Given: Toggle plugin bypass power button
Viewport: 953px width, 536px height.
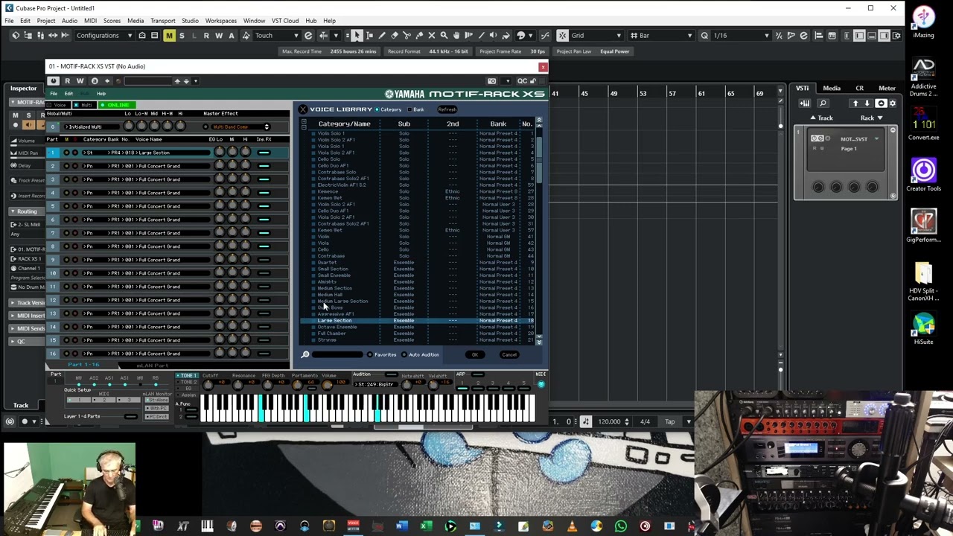Looking at the screenshot, I should (x=53, y=80).
